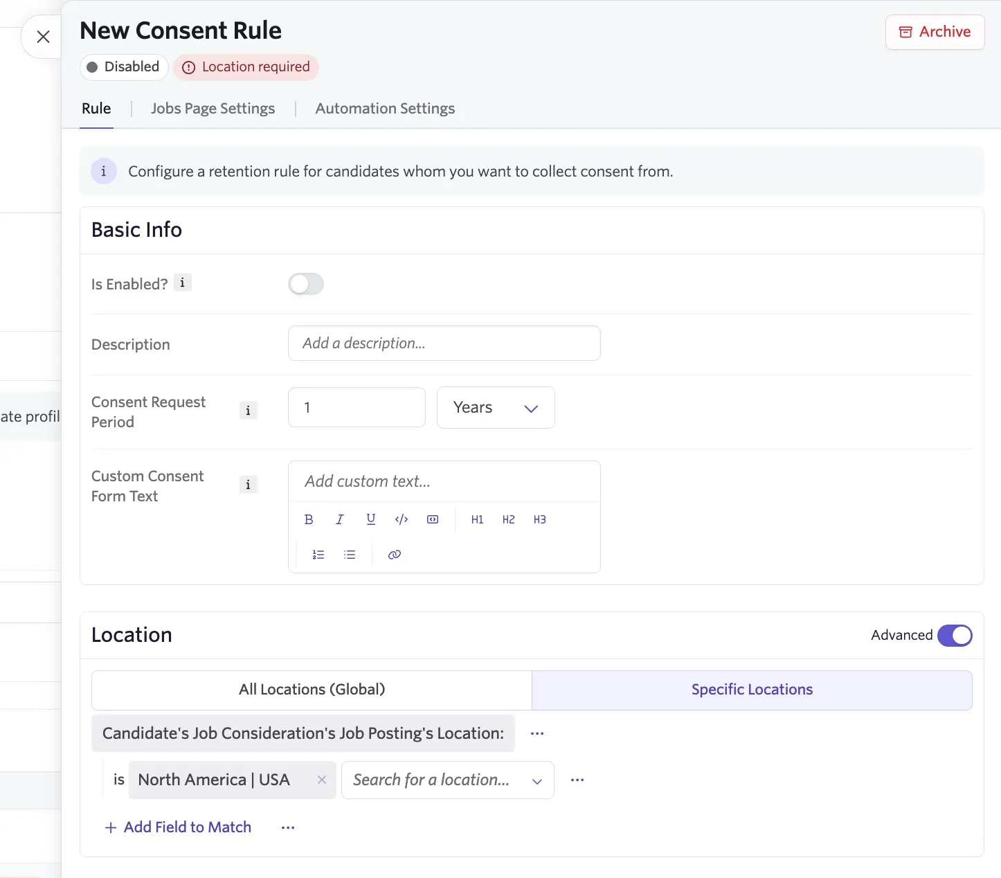Click the Location required warning badge

(x=246, y=67)
